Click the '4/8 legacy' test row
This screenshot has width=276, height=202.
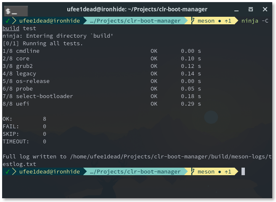101,74
